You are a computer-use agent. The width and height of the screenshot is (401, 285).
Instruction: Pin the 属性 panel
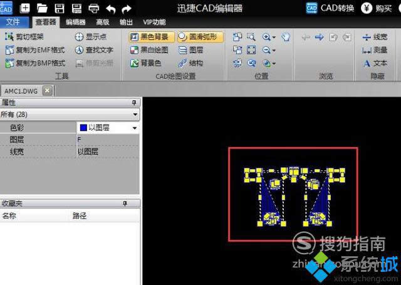134,103
